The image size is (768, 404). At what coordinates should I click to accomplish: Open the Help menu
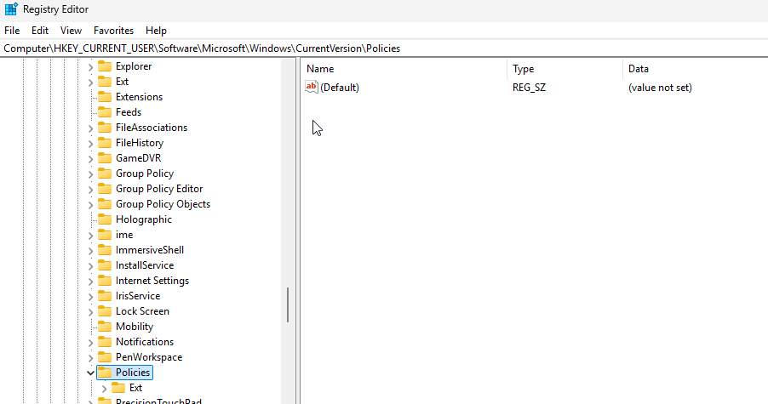[x=156, y=30]
